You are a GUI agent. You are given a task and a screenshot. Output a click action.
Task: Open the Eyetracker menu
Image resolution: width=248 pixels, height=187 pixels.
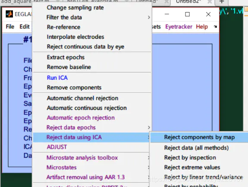point(179,27)
